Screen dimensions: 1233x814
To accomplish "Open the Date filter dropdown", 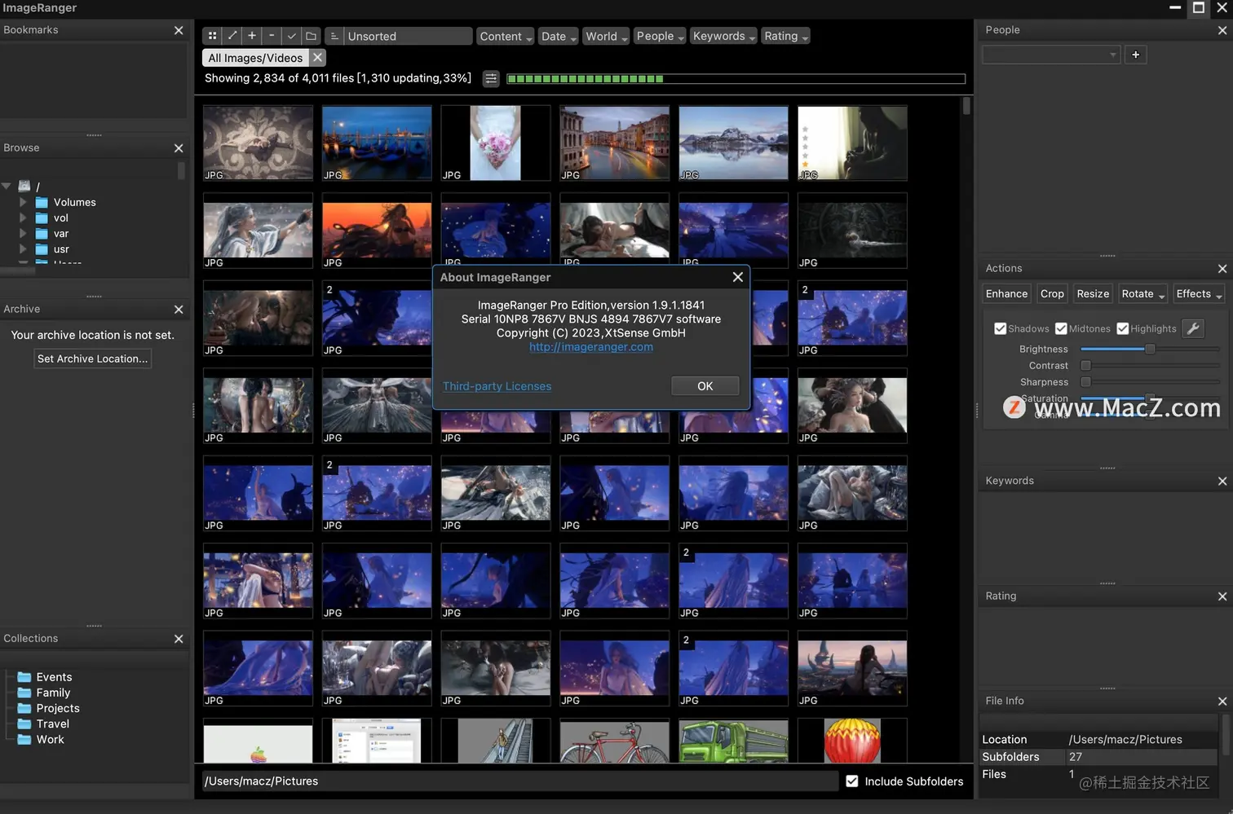I will (559, 36).
